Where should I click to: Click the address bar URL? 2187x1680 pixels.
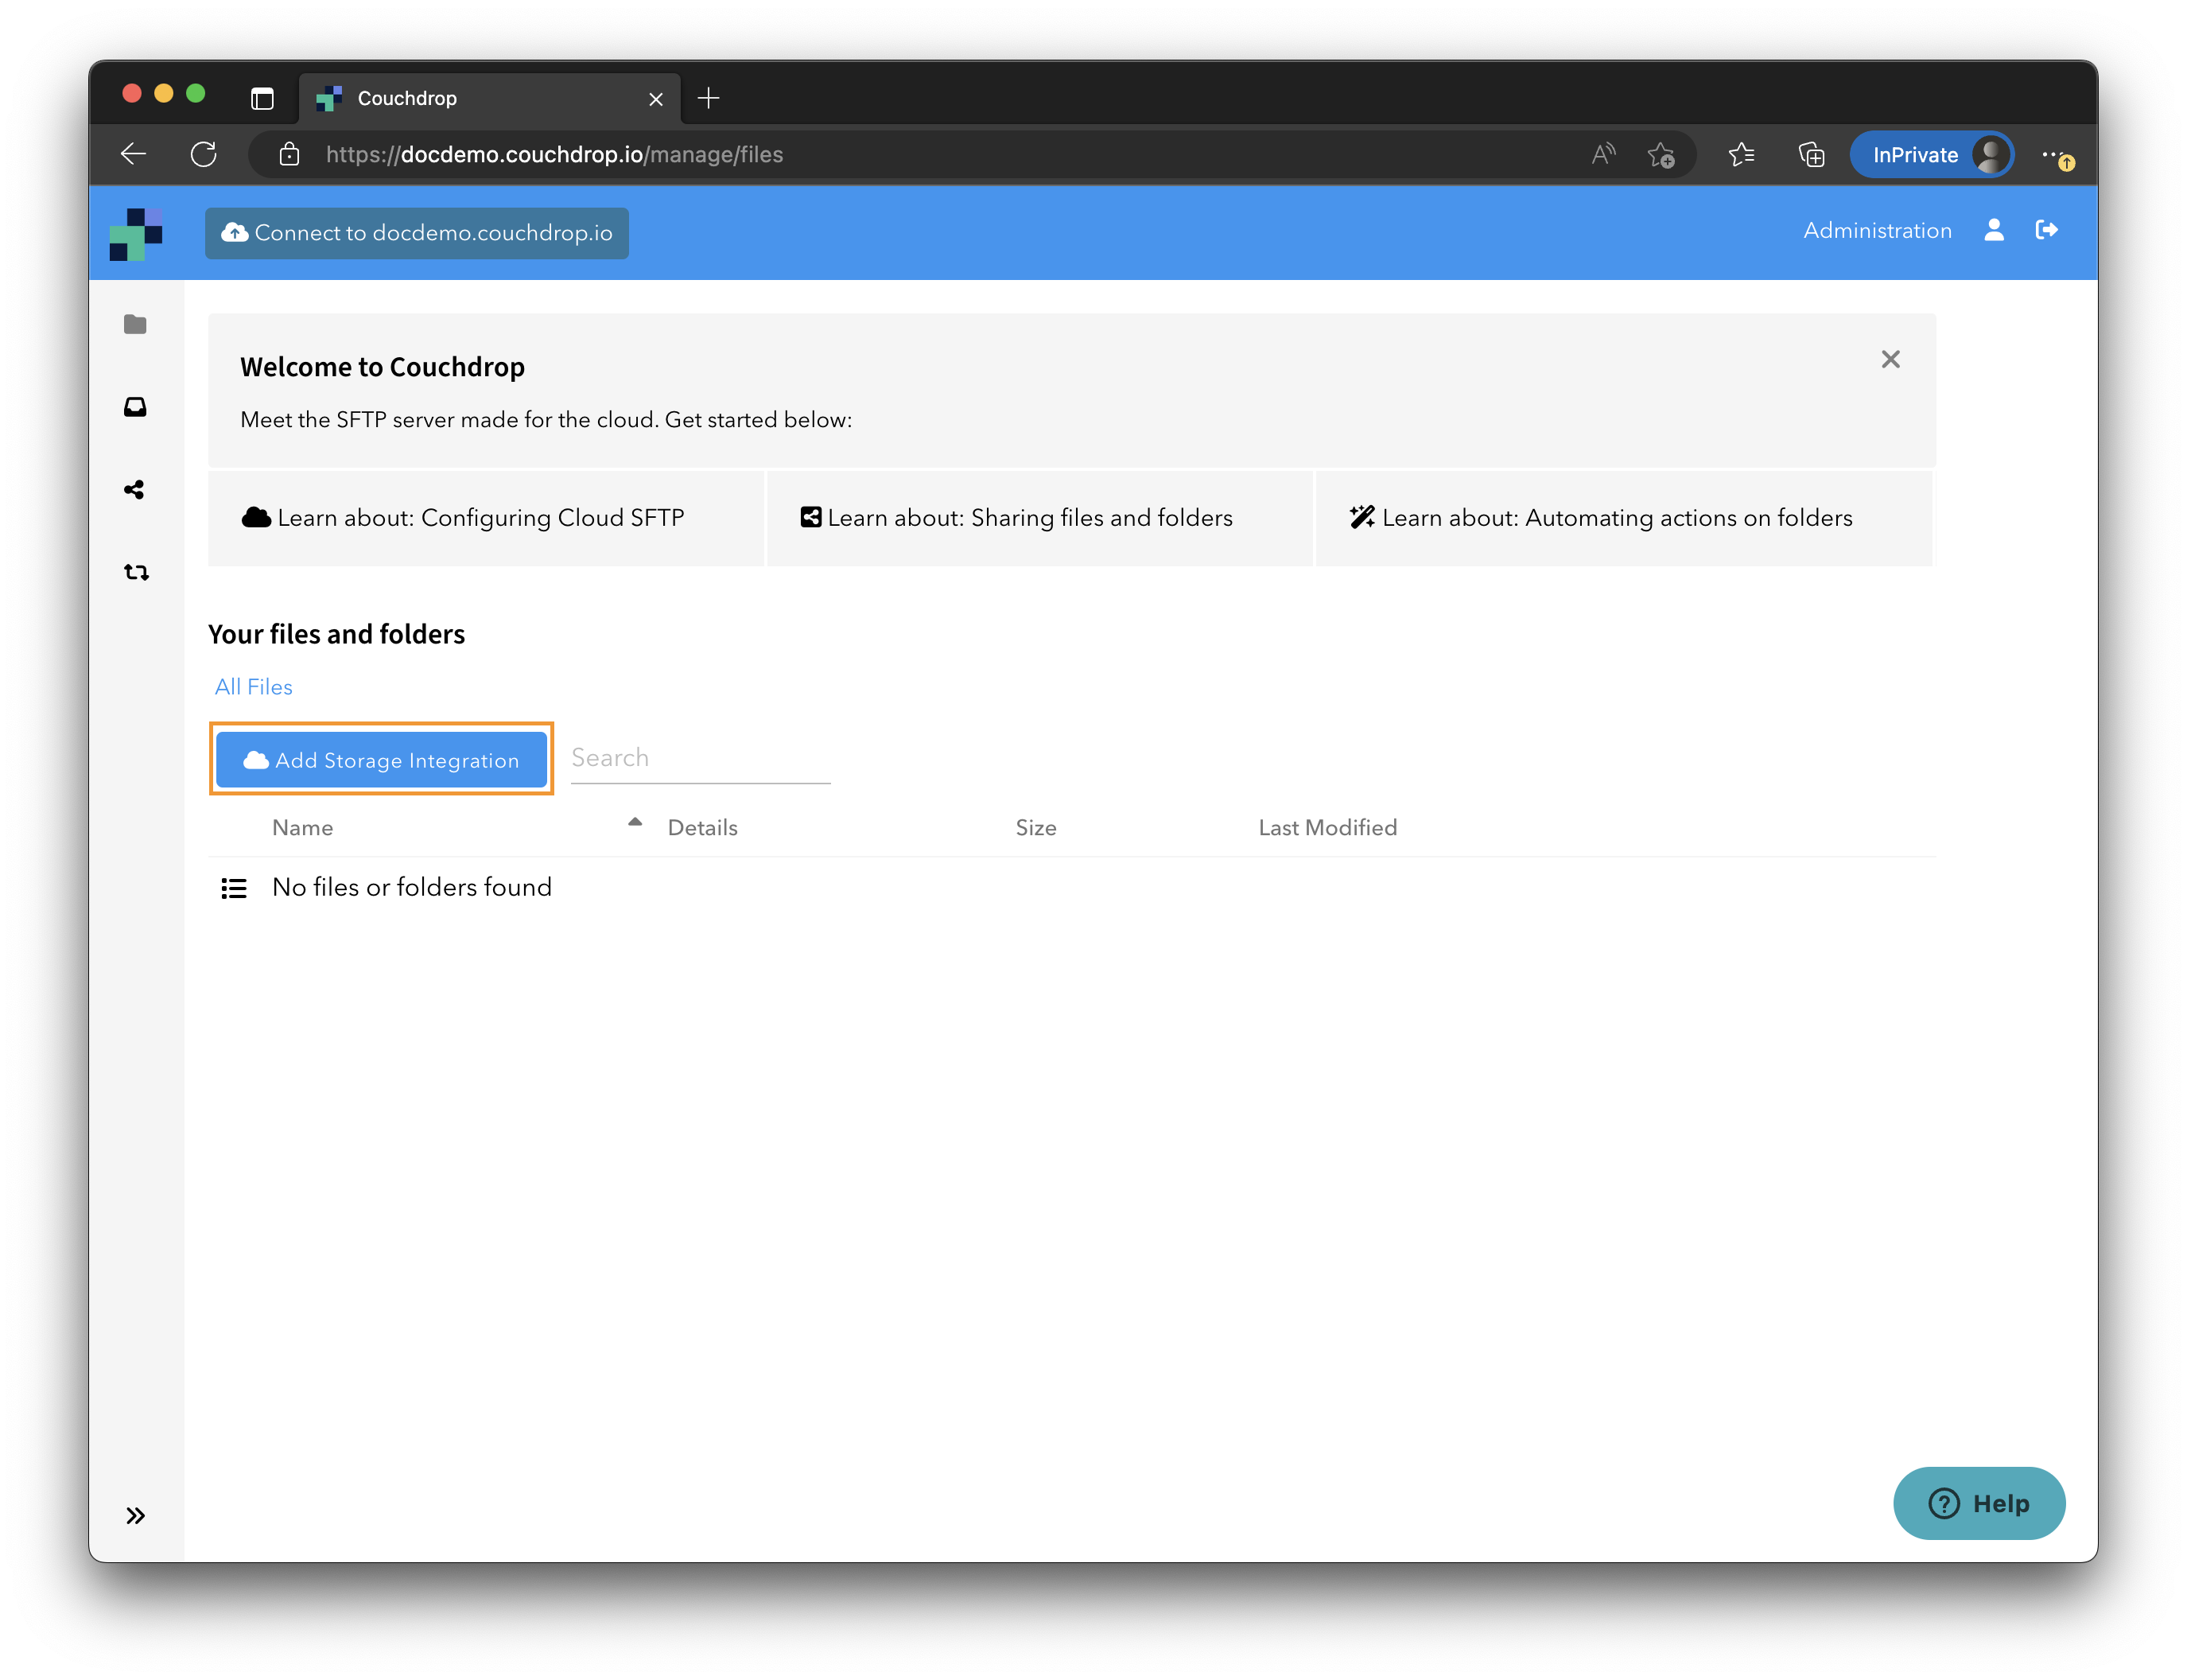tap(555, 155)
